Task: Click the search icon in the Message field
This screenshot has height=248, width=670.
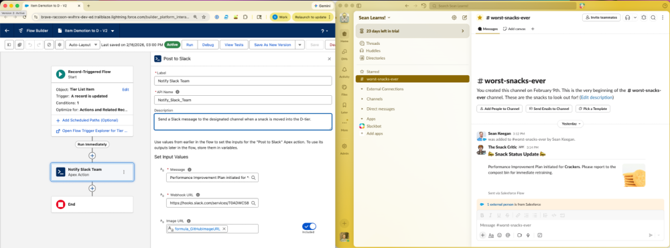Action: [x=253, y=178]
